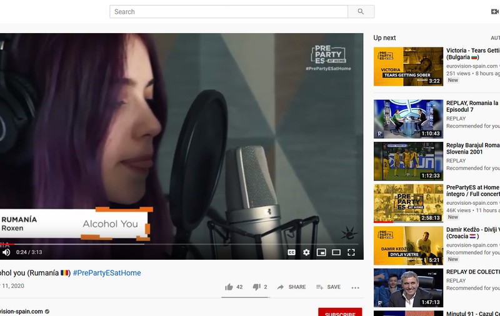Open Replay Barajul Romania Slovenia 2001 thumbnail
The image size is (500, 316).
(x=408, y=161)
